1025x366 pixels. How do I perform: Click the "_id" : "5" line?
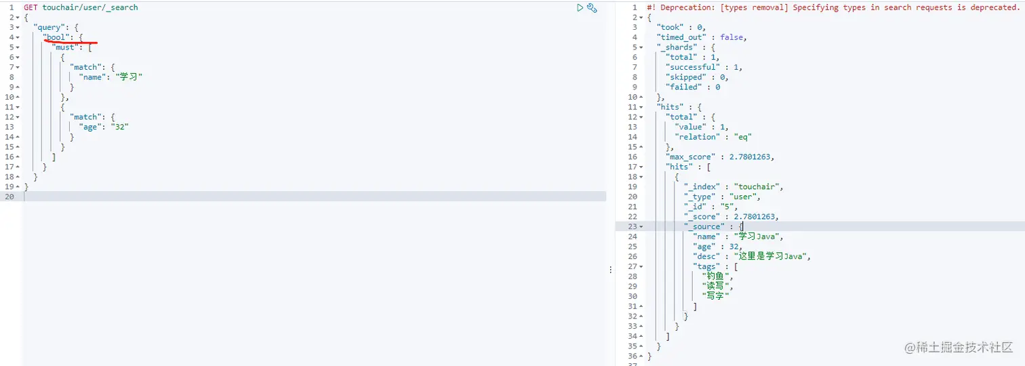coord(711,207)
